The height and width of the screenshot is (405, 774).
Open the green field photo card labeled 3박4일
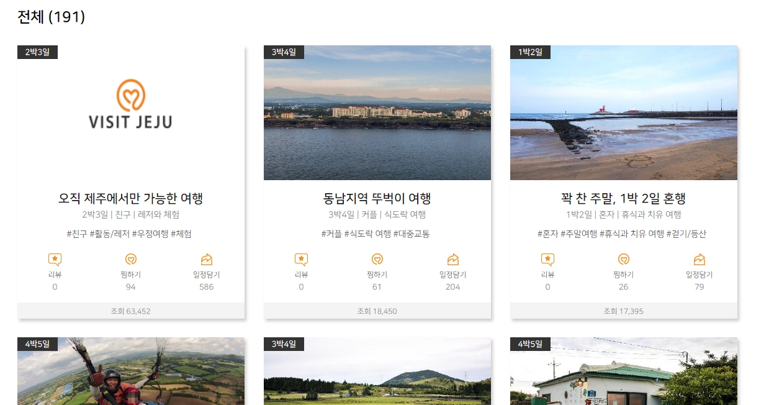click(377, 371)
